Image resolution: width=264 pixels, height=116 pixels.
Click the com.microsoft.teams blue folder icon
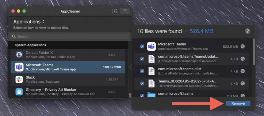[x=151, y=95]
